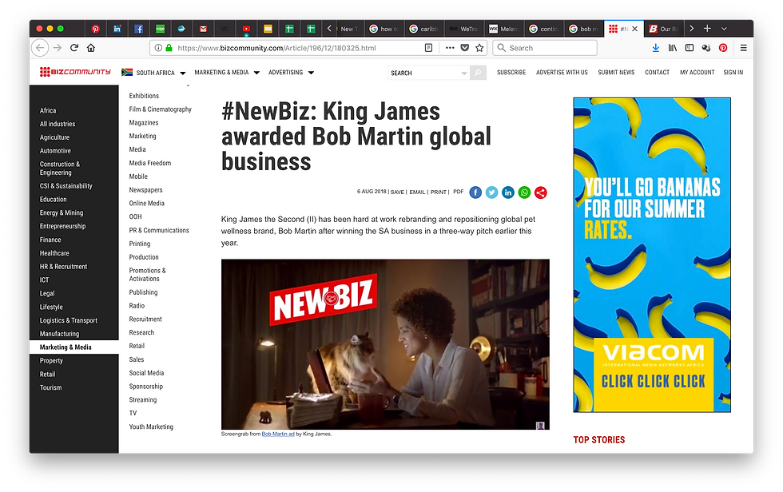Viewport: 783px width, 492px height.
Task: Click the Sign In link
Action: pyautogui.click(x=733, y=73)
